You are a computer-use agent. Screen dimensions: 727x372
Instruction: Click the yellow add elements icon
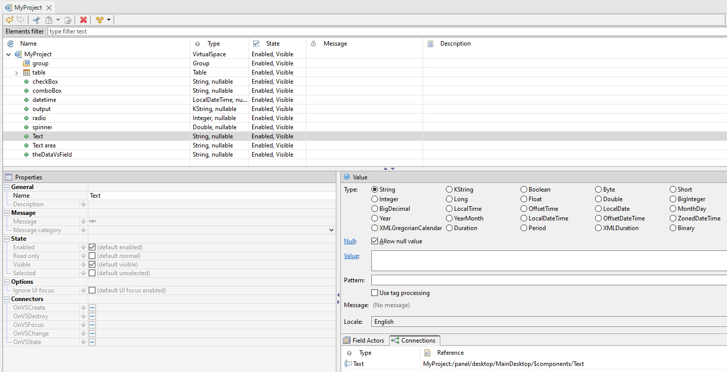[x=99, y=20]
